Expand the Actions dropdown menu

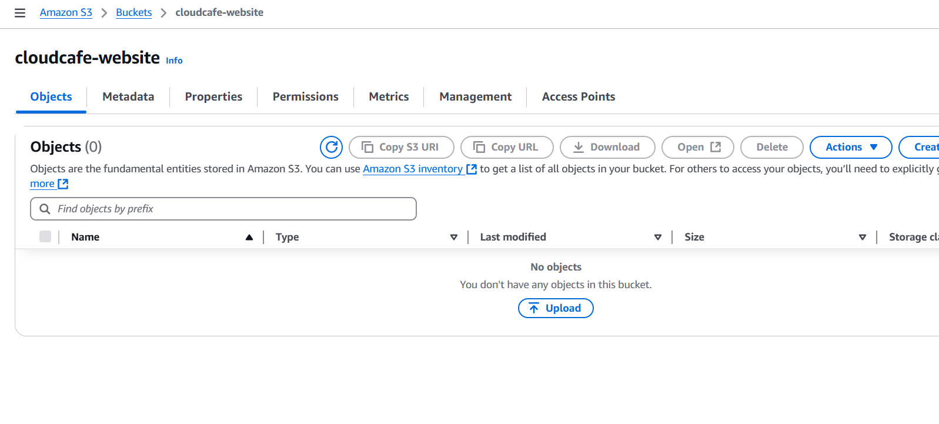tap(851, 147)
